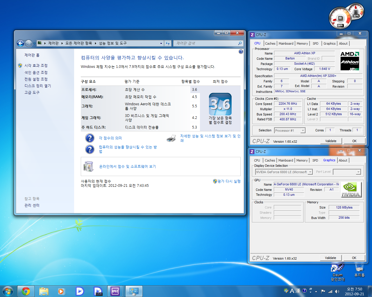Click the '성능 정보 및 도구' breadcrumb item
The width and height of the screenshot is (372, 297).
click(x=113, y=43)
